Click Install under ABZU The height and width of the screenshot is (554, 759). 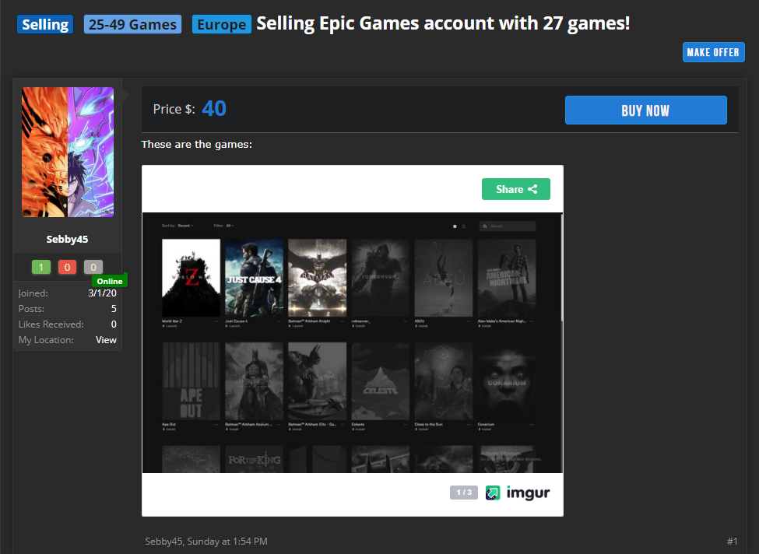pos(422,326)
